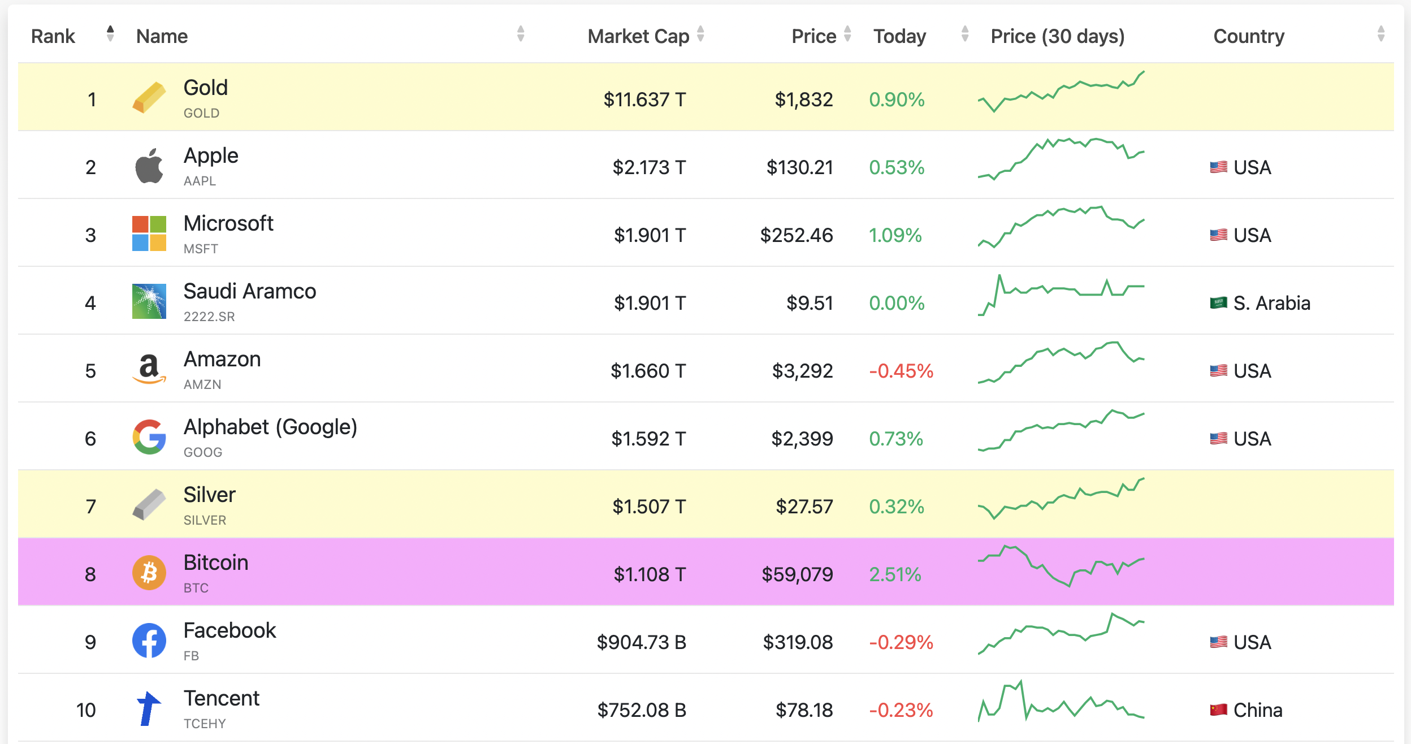Click the Amazon logo icon
The height and width of the screenshot is (744, 1411).
pyautogui.click(x=149, y=369)
